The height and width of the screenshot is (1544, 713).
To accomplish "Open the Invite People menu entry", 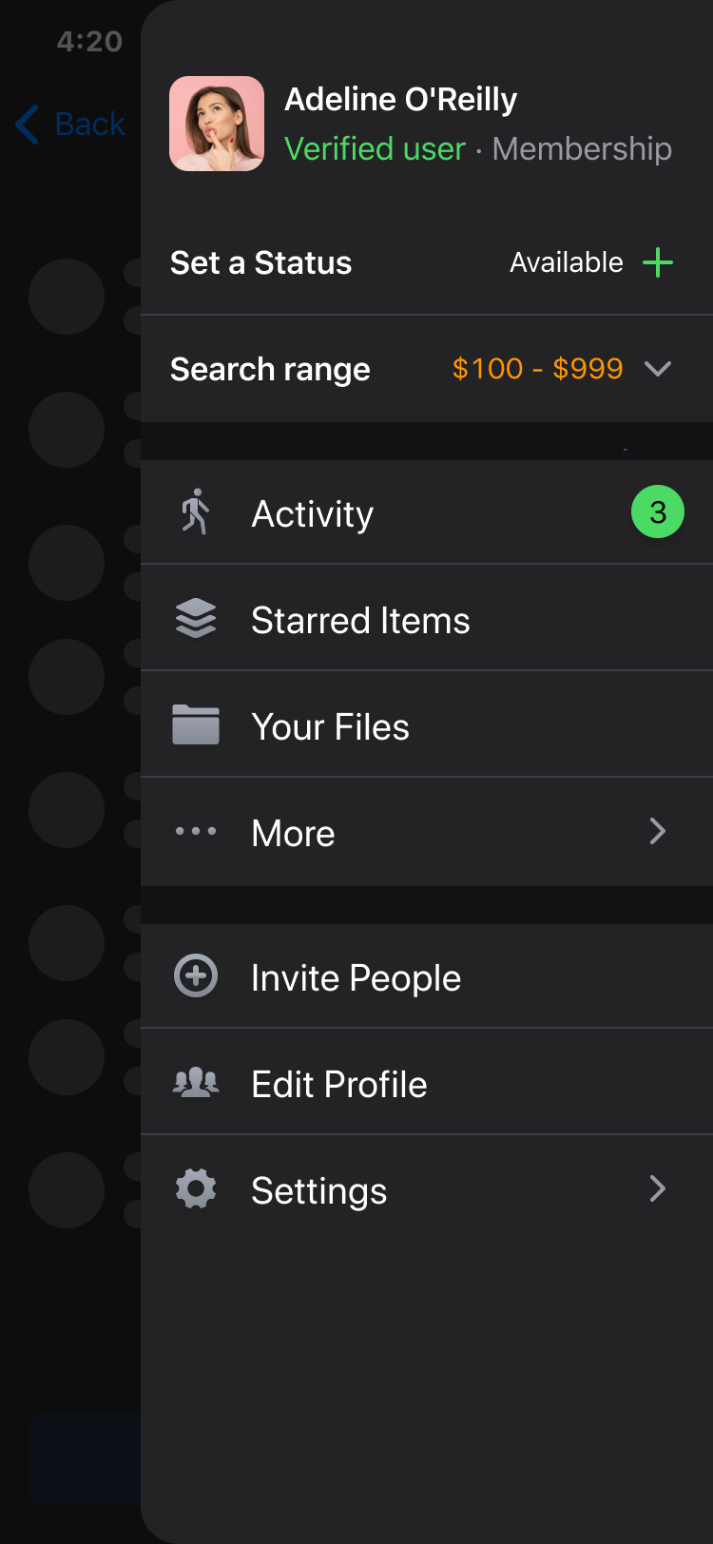I will [x=356, y=975].
